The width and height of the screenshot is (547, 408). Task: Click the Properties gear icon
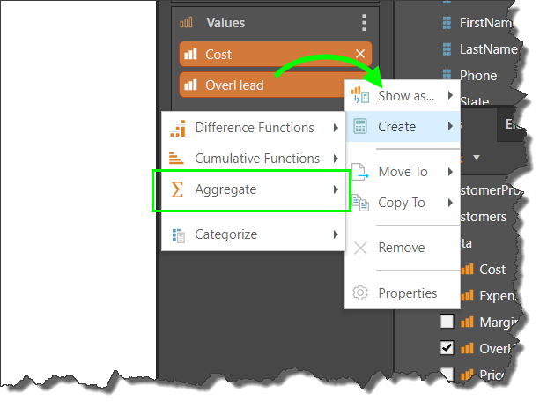pyautogui.click(x=359, y=293)
